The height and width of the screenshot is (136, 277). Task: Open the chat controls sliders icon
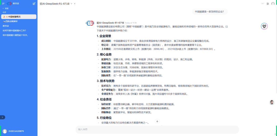pos(268,4)
